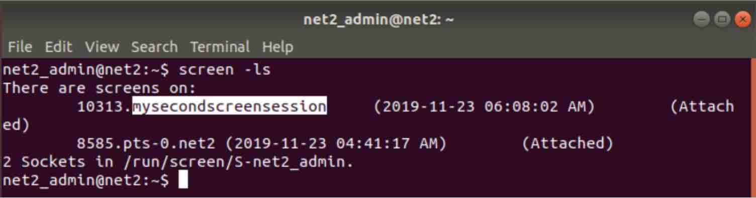
Task: Click the 10313 session ID
Action: click(100, 107)
